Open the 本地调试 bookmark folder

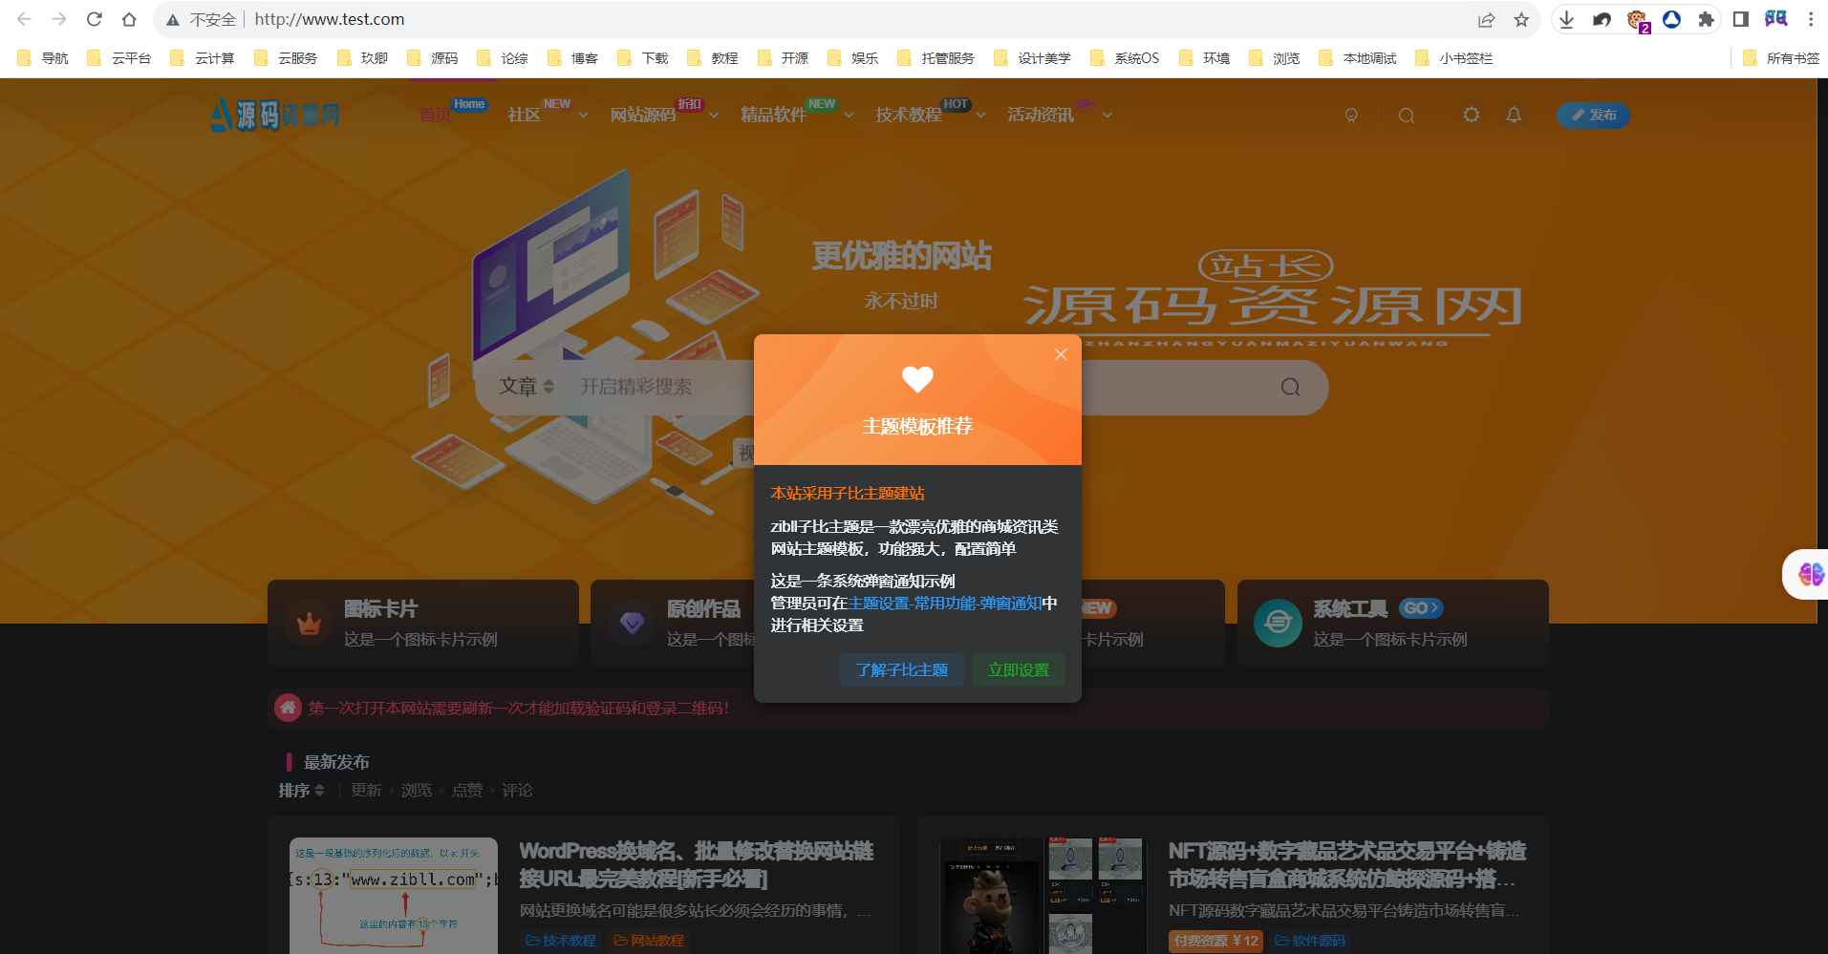[1357, 58]
